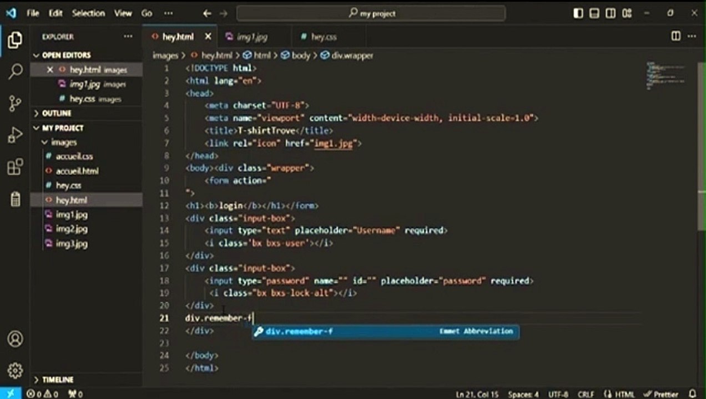
Task: Open the Go menu
Action: click(147, 13)
